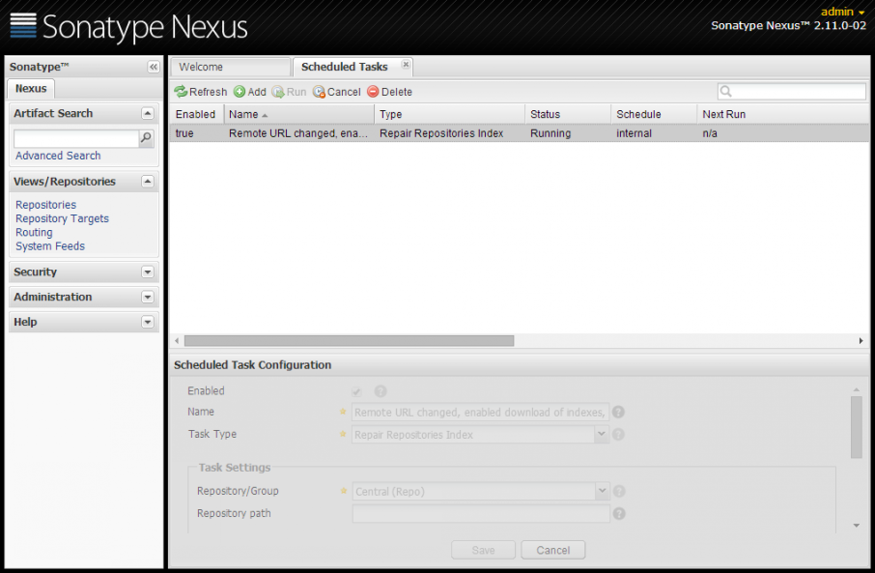Click the configuration scroll down arrow
Viewport: 875px width, 573px height.
[856, 526]
